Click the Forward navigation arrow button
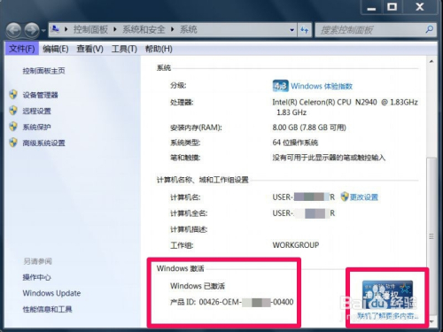Viewport: 443px width, 332px height. coord(32,30)
